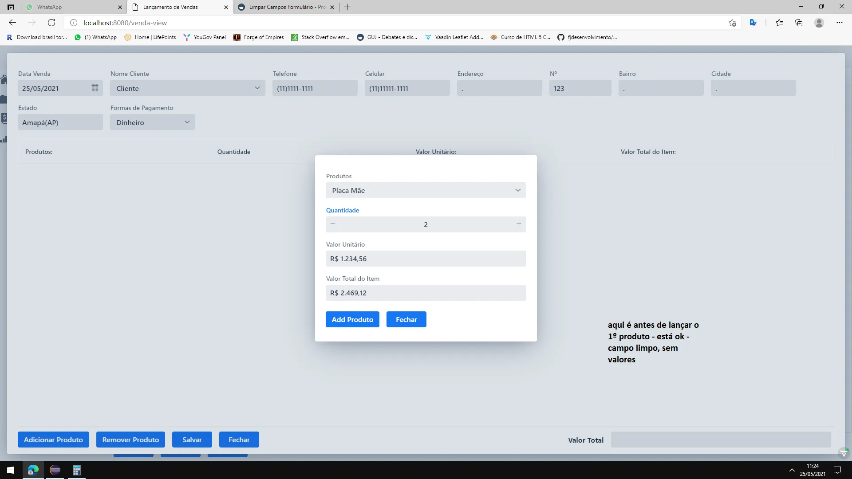Click the translate page icon
The width and height of the screenshot is (852, 479).
tap(753, 23)
